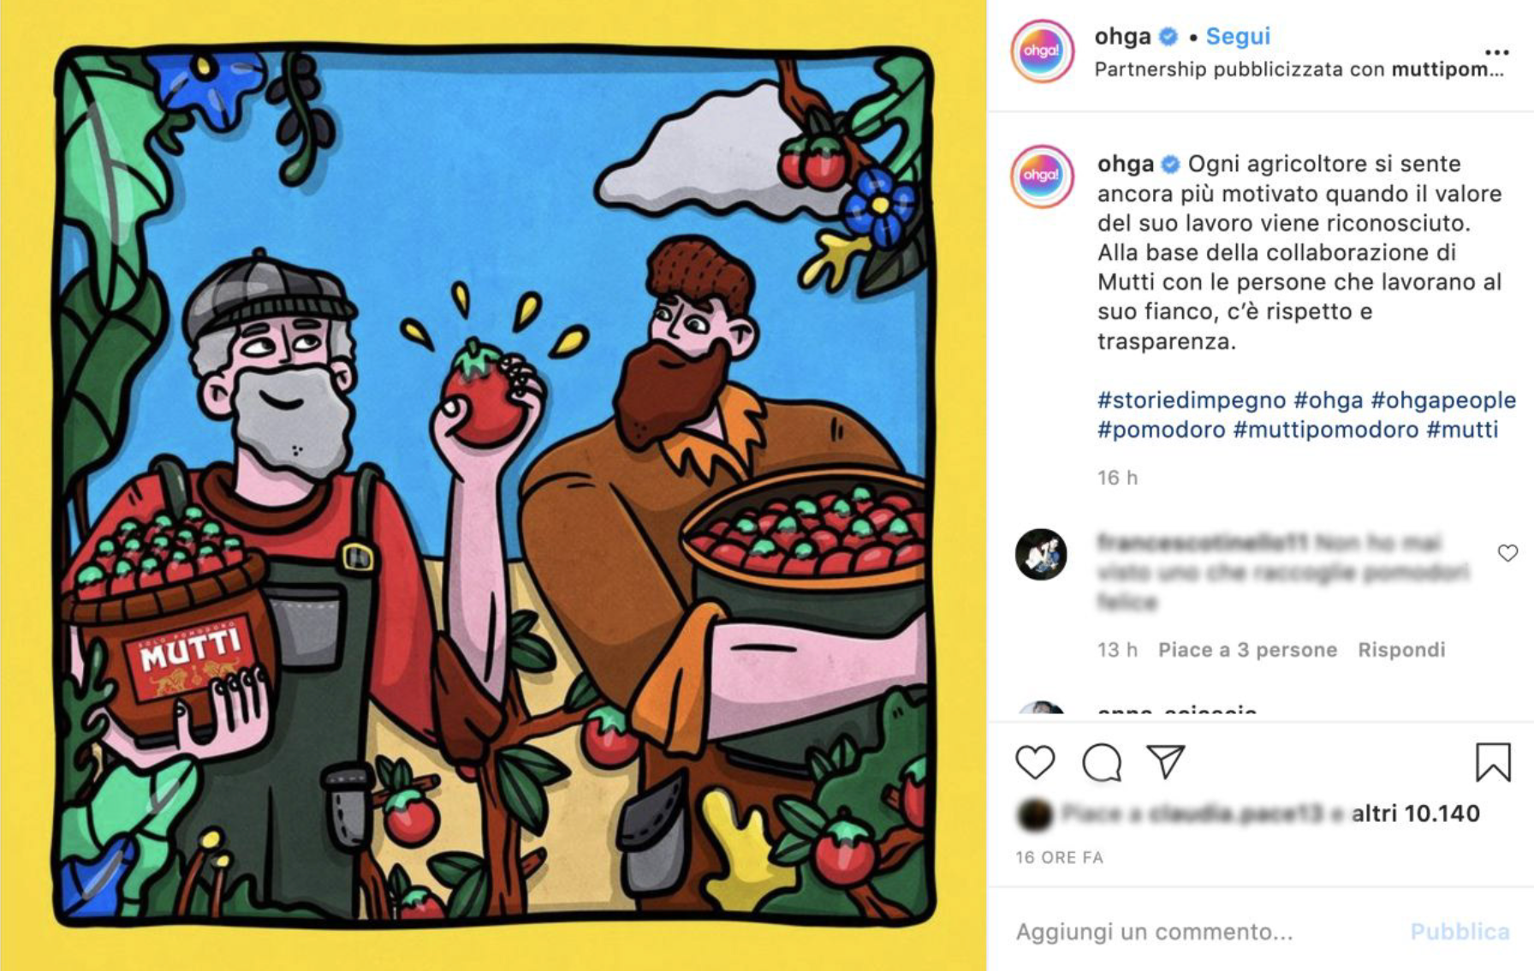Like the post with the heart icon

click(x=1035, y=762)
